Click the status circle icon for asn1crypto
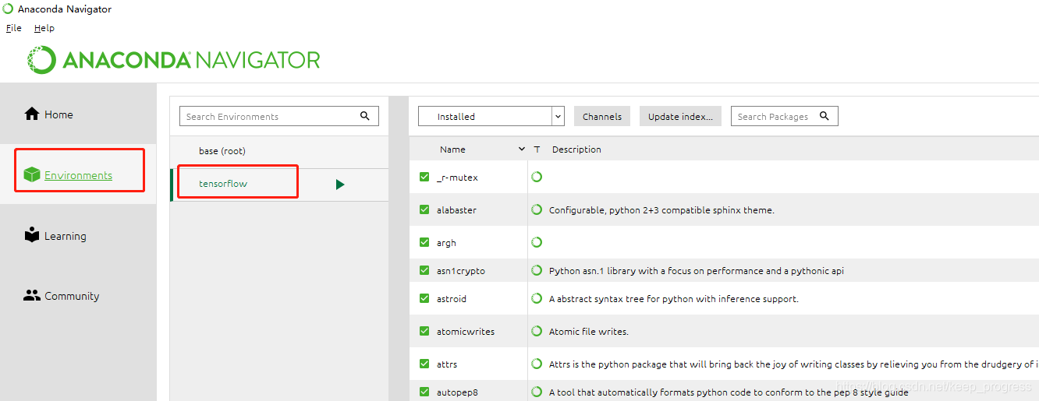Viewport: 1039px width, 401px height. click(537, 270)
